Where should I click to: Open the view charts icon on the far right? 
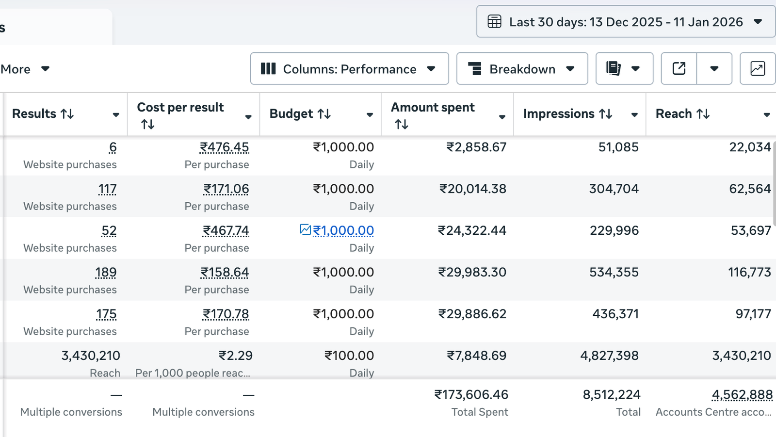tap(757, 68)
